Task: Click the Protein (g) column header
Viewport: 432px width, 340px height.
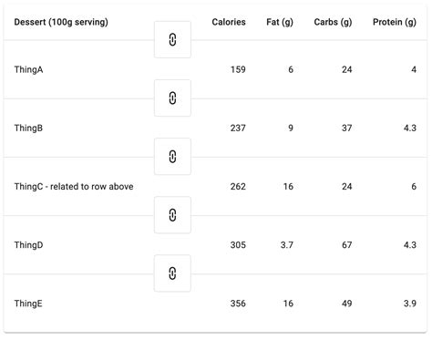Action: point(395,22)
